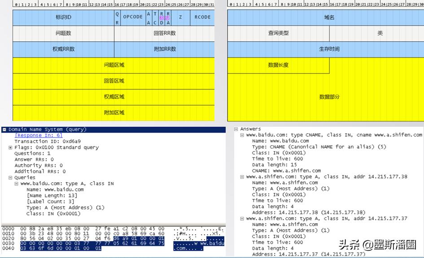Select the Data length: 15 row
Viewport: 424px width, 258px height.
pyautogui.click(x=275, y=165)
